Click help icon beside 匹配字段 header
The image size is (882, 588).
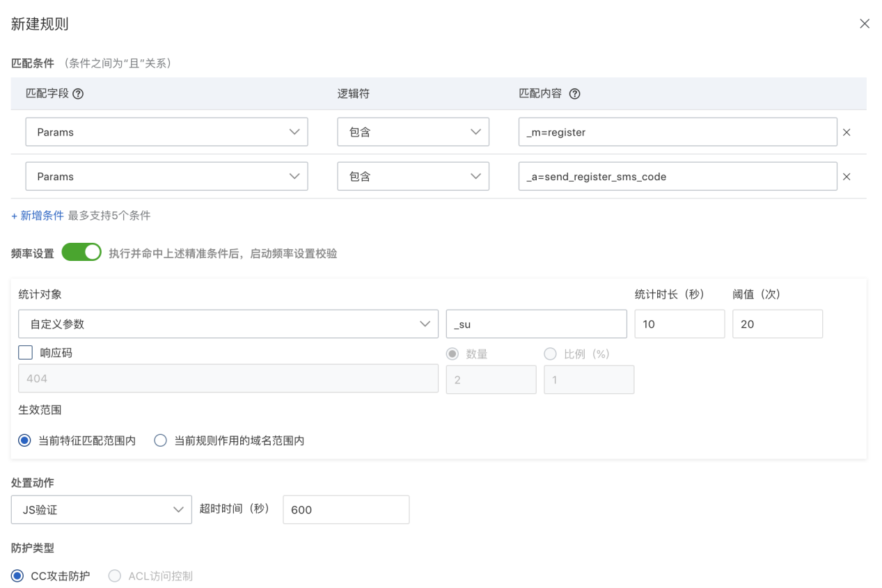78,94
